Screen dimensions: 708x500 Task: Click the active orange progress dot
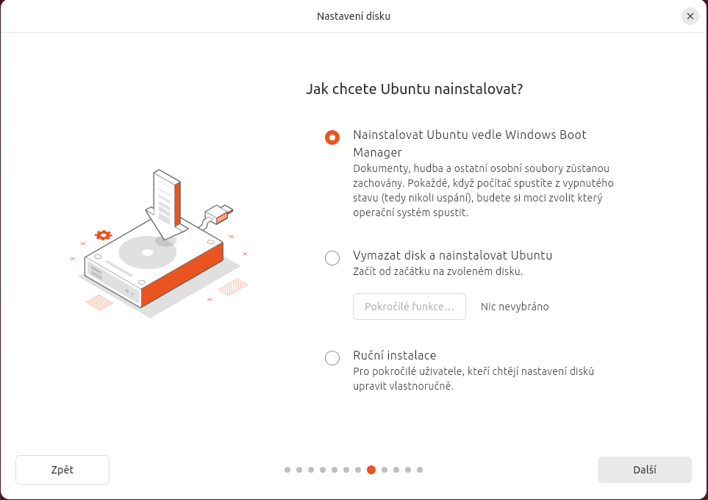point(371,470)
